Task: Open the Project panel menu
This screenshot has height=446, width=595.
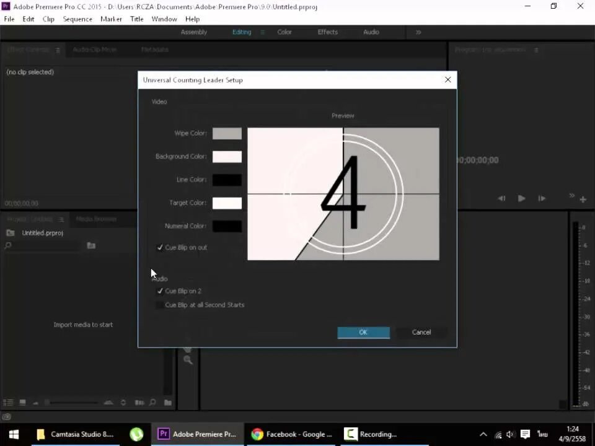Action: coord(61,219)
